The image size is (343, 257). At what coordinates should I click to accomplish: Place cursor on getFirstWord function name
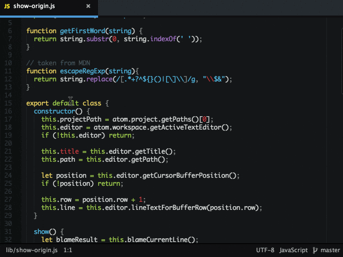(x=82, y=31)
